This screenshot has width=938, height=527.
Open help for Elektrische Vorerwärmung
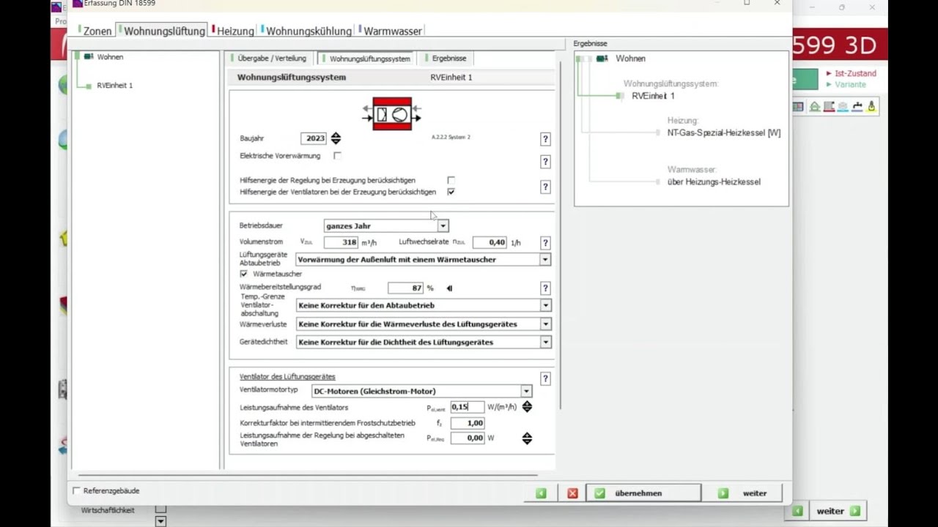tap(545, 162)
